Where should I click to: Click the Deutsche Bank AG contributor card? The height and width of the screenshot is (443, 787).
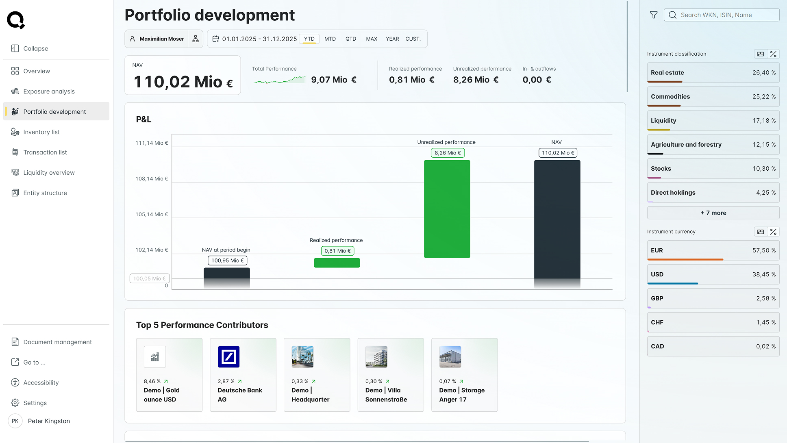(x=243, y=375)
